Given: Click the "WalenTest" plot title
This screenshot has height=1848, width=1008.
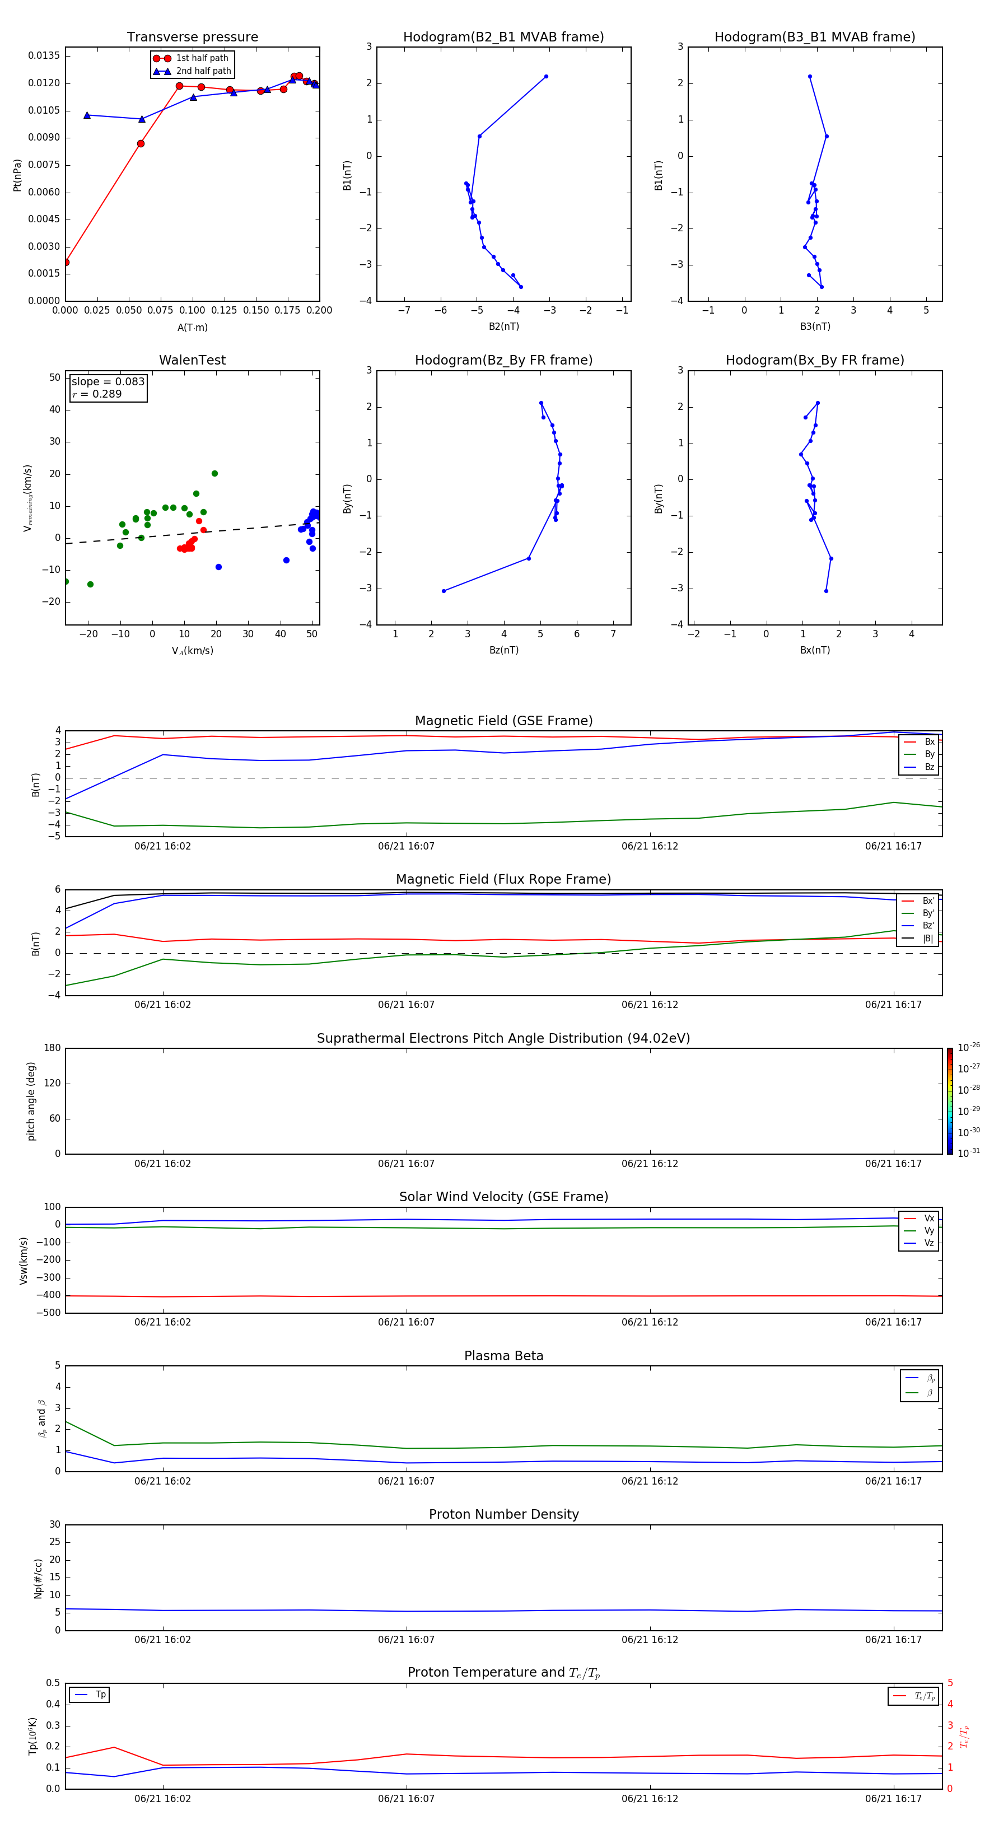Looking at the screenshot, I should click(192, 360).
